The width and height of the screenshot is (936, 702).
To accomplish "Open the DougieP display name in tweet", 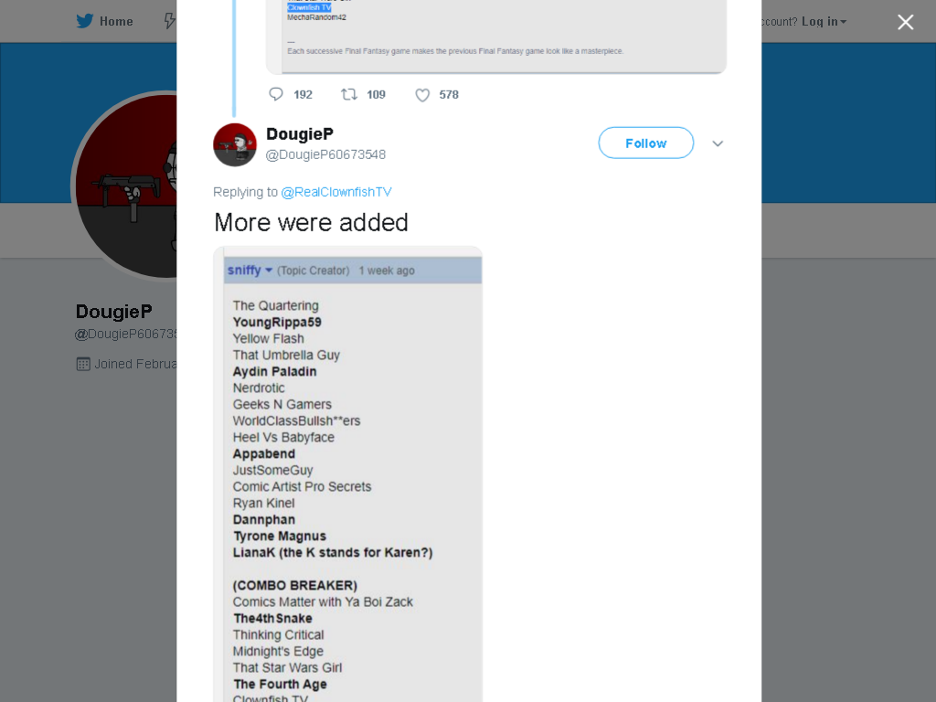I will pos(300,134).
